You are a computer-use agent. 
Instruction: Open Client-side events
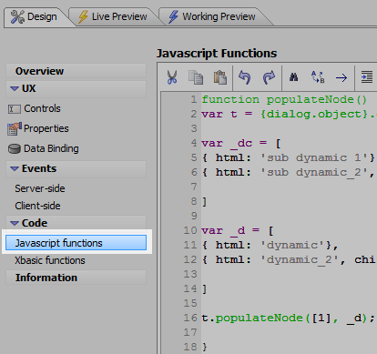click(37, 206)
